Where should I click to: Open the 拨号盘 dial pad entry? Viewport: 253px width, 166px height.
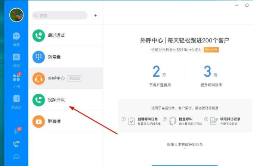(x=66, y=57)
